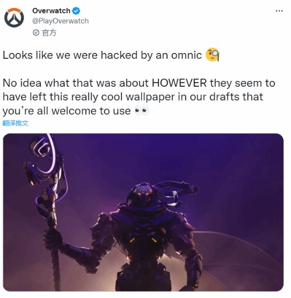Click the word 'omnic' in first line
291x298 pixels.
tap(186, 55)
